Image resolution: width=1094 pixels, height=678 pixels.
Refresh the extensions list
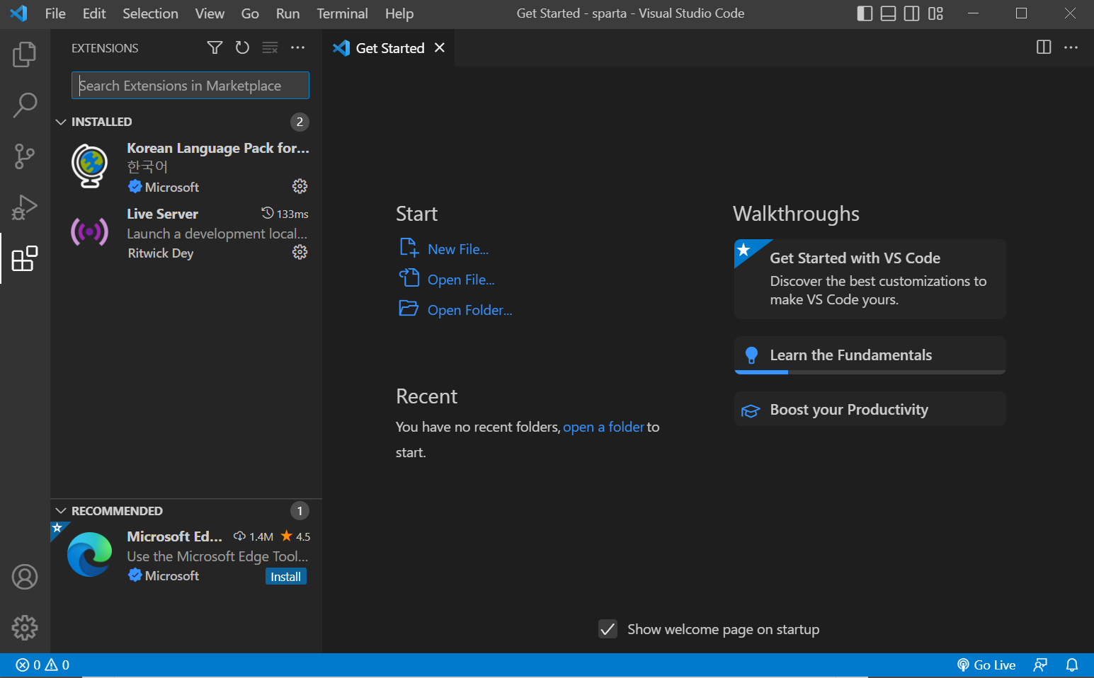tap(242, 47)
